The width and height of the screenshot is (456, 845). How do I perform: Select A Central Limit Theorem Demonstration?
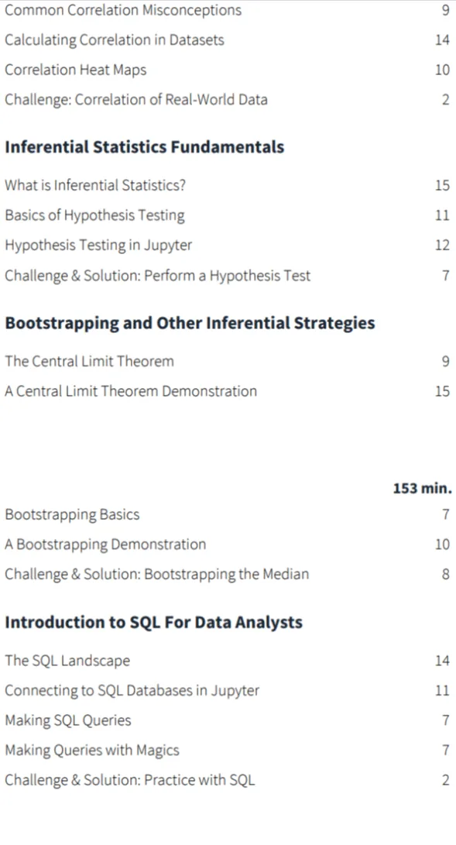[131, 391]
